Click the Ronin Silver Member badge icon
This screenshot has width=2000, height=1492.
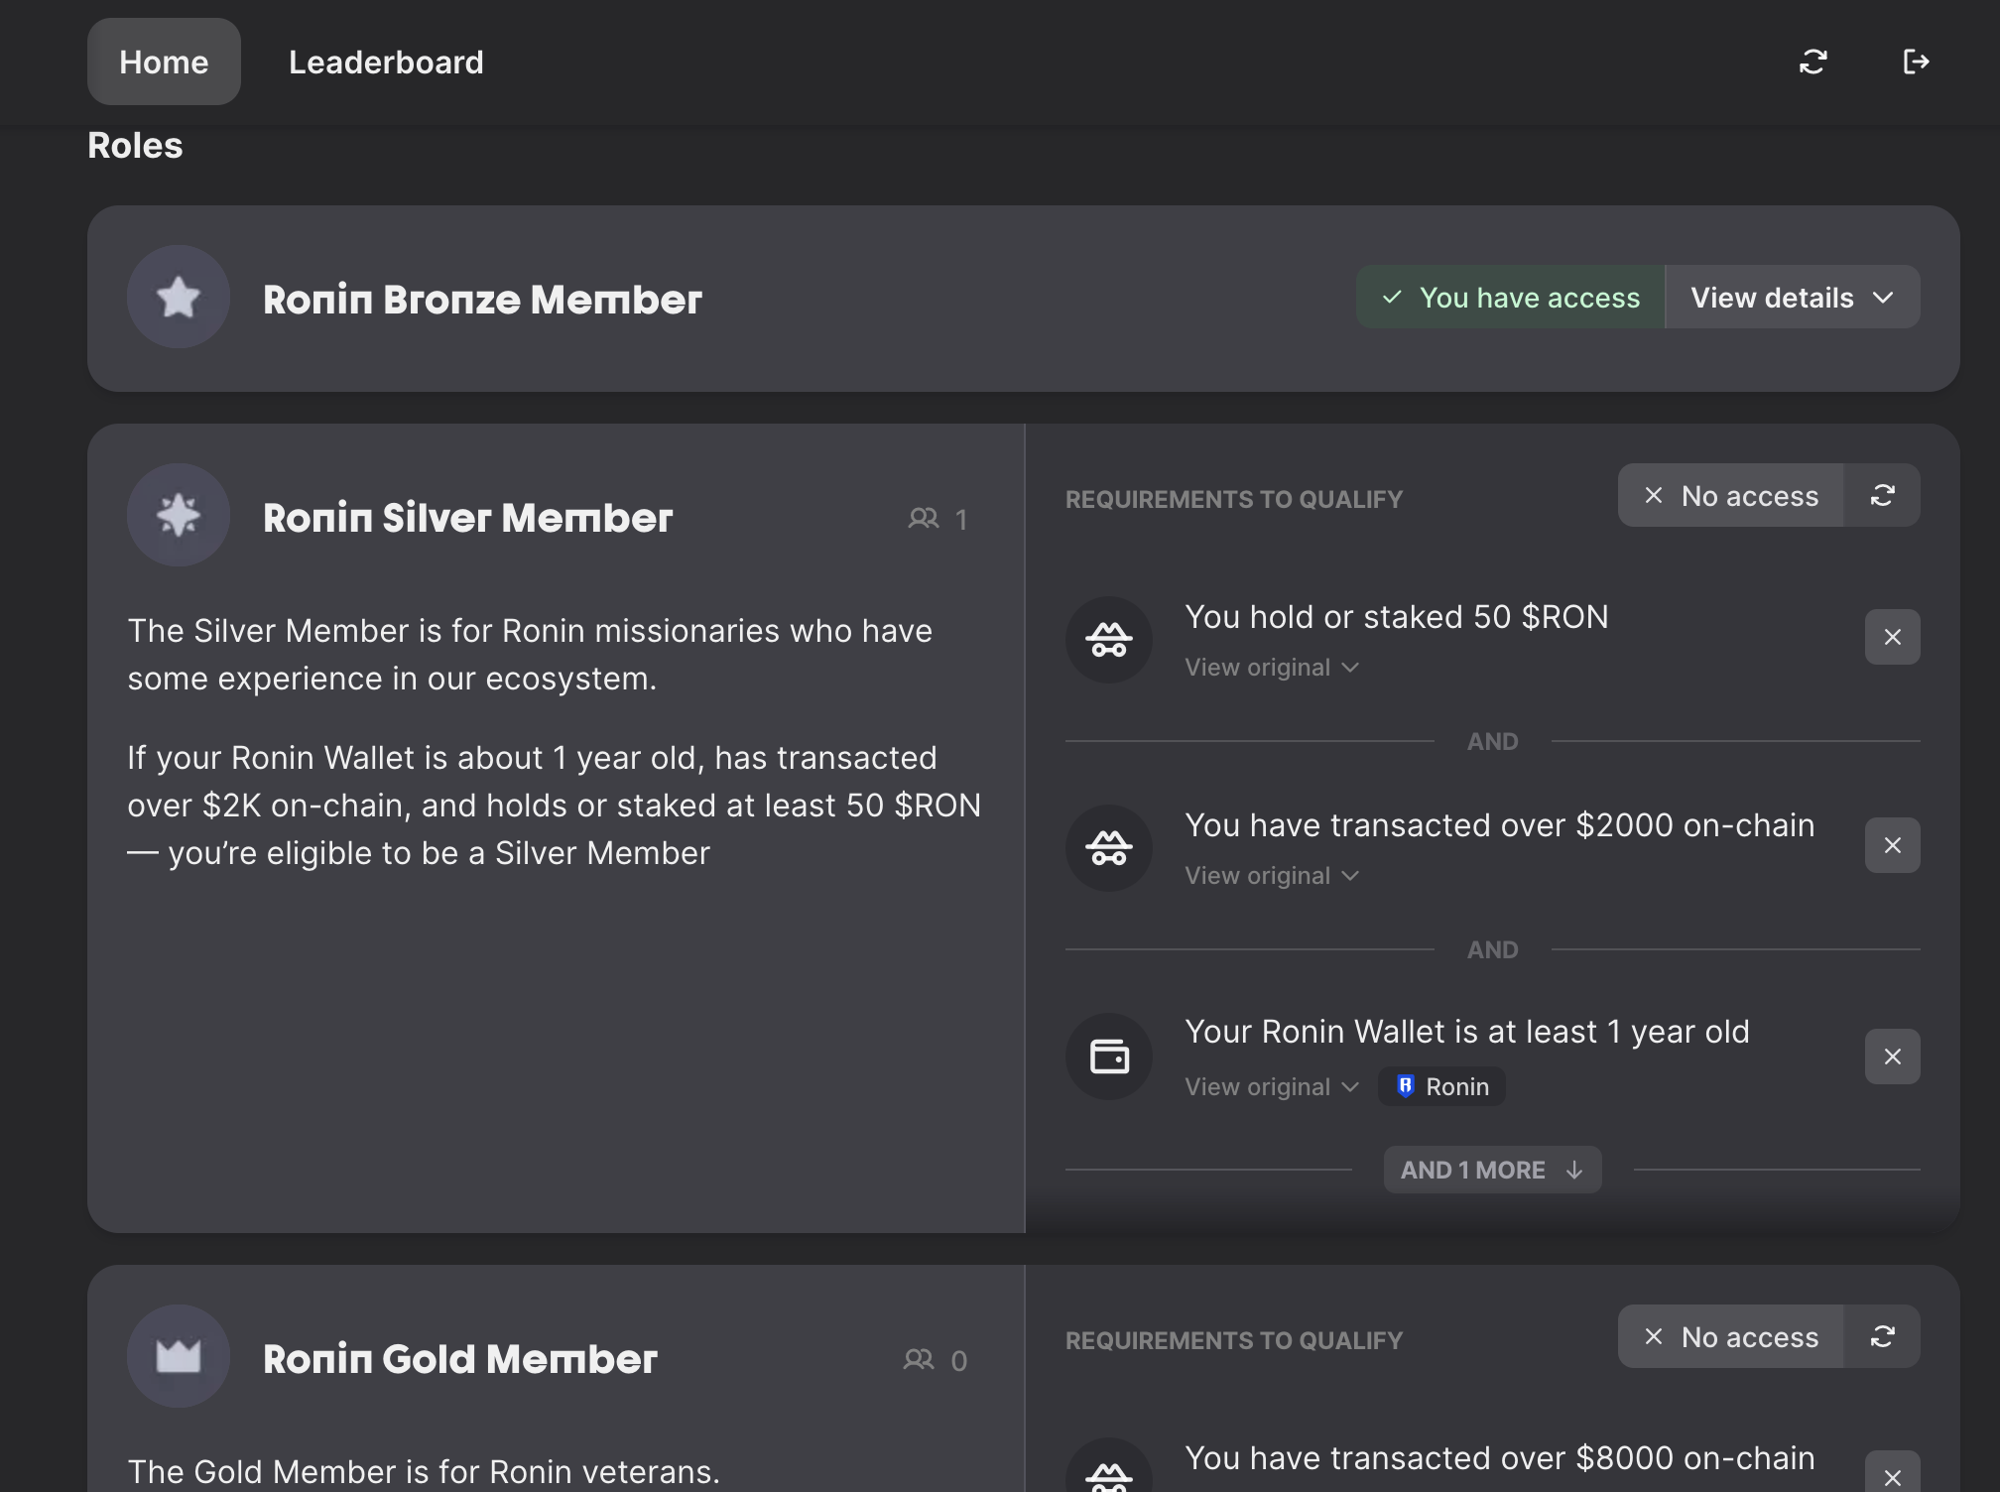coord(179,515)
